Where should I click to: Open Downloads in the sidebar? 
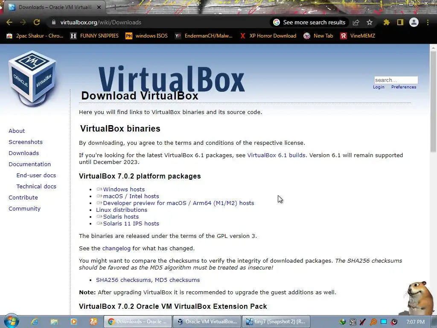point(24,153)
